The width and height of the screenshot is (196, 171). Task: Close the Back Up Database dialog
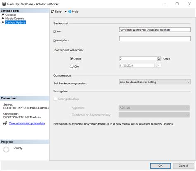point(189,4)
